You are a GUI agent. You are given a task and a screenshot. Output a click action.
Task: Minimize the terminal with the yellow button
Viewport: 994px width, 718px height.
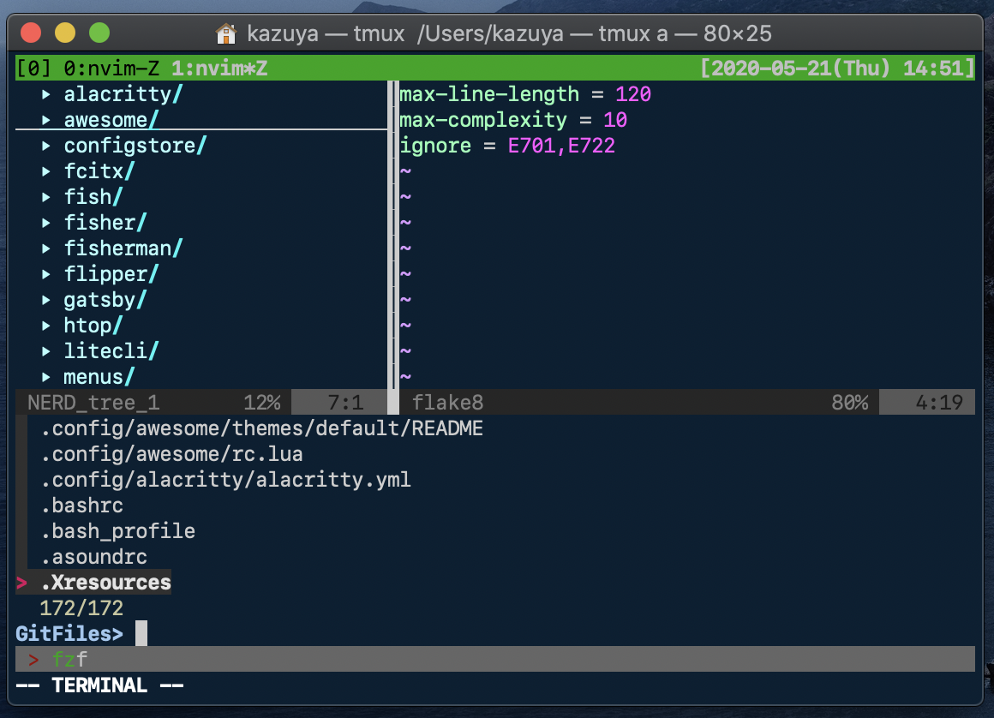[x=65, y=33]
